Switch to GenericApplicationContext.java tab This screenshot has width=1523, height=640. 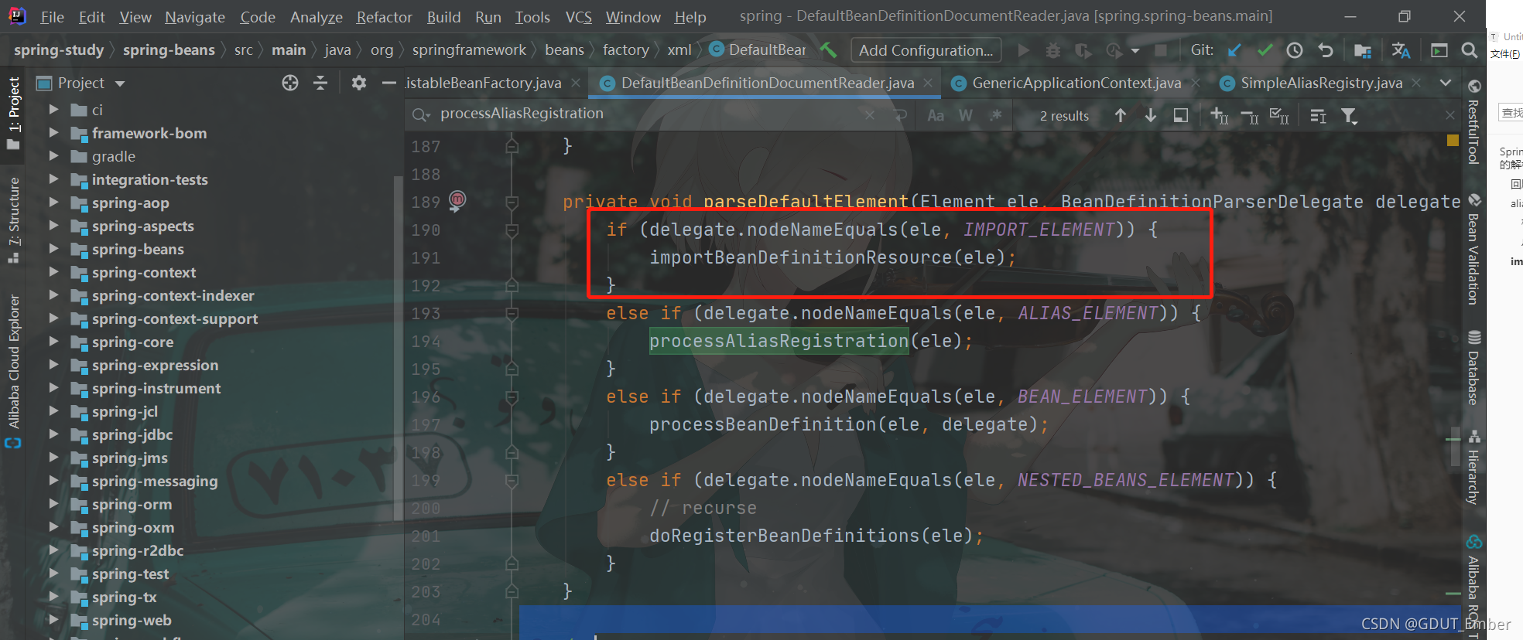pos(1076,83)
